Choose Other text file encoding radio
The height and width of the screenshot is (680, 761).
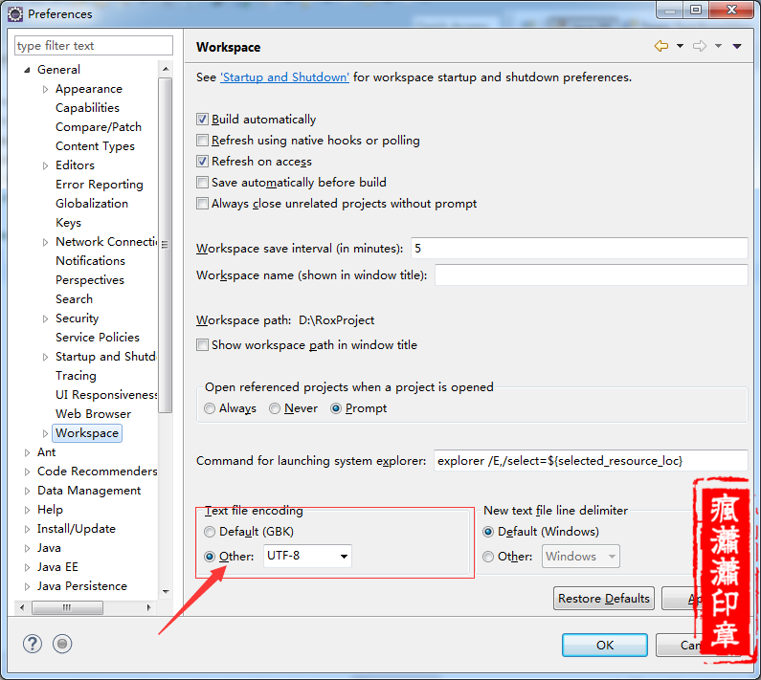pyautogui.click(x=210, y=557)
